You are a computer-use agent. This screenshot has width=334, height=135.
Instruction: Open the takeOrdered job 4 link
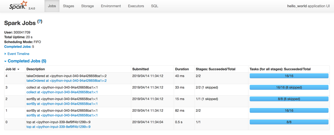point(66,81)
